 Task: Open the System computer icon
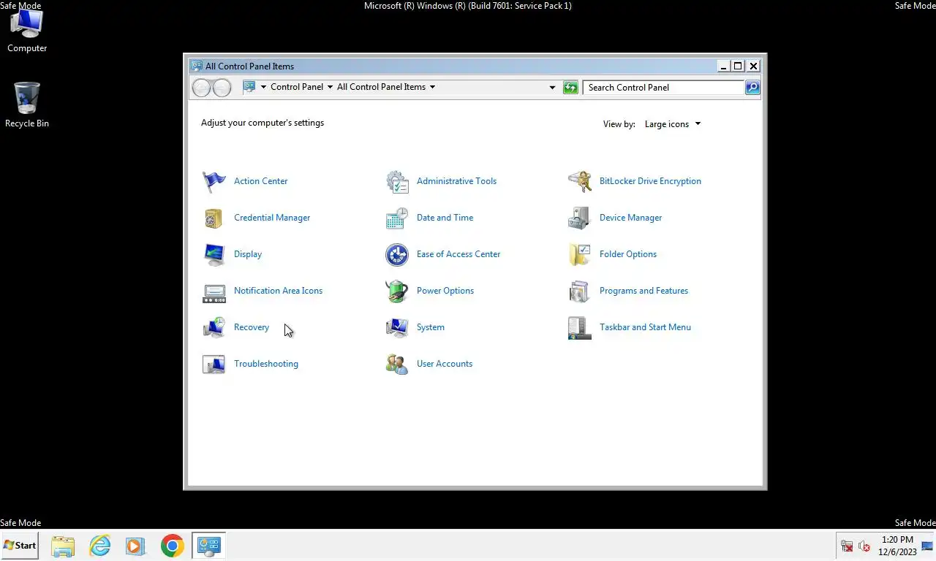pos(397,327)
